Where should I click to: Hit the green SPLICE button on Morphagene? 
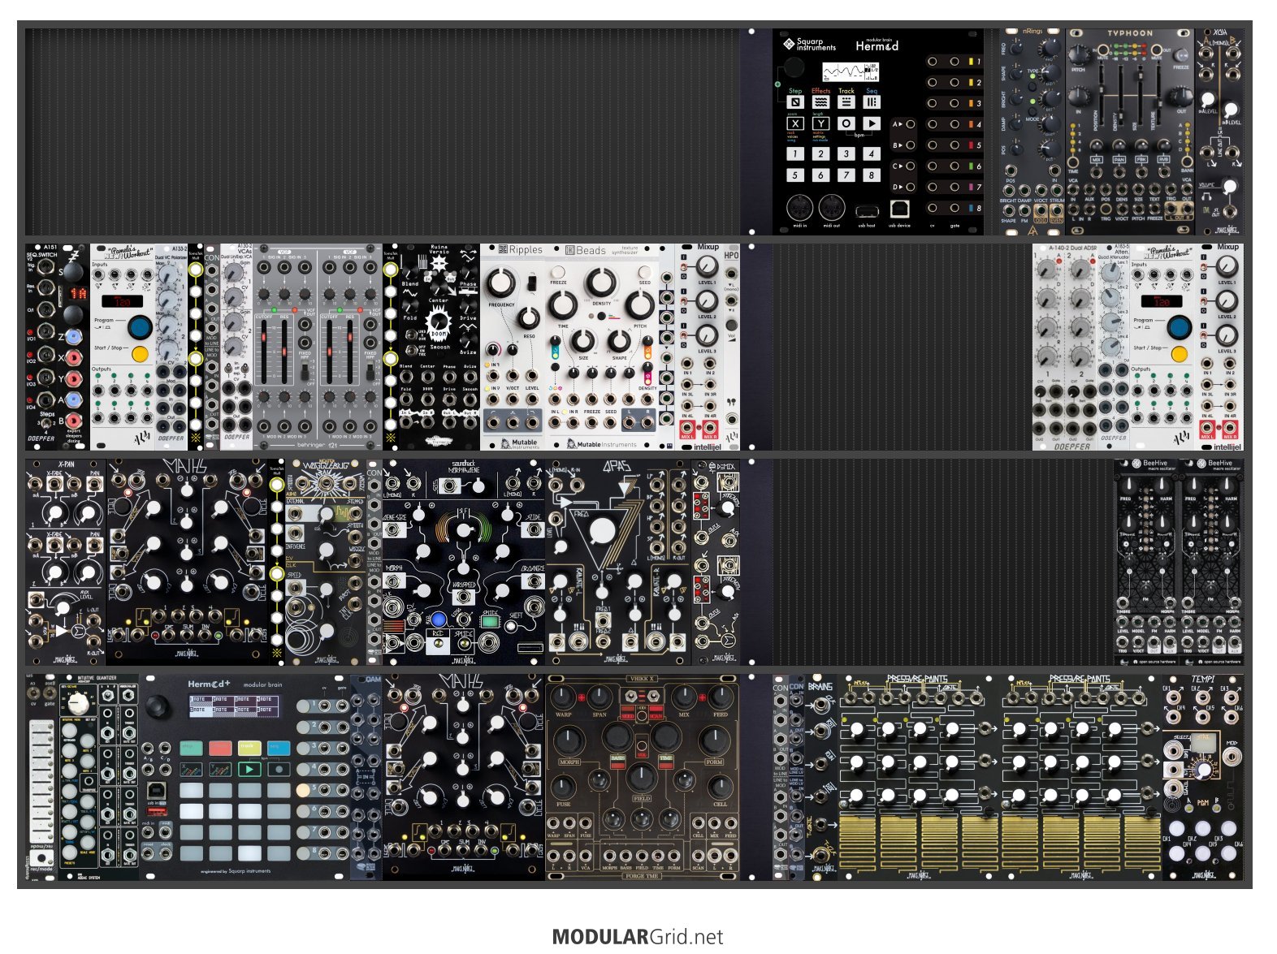(490, 621)
